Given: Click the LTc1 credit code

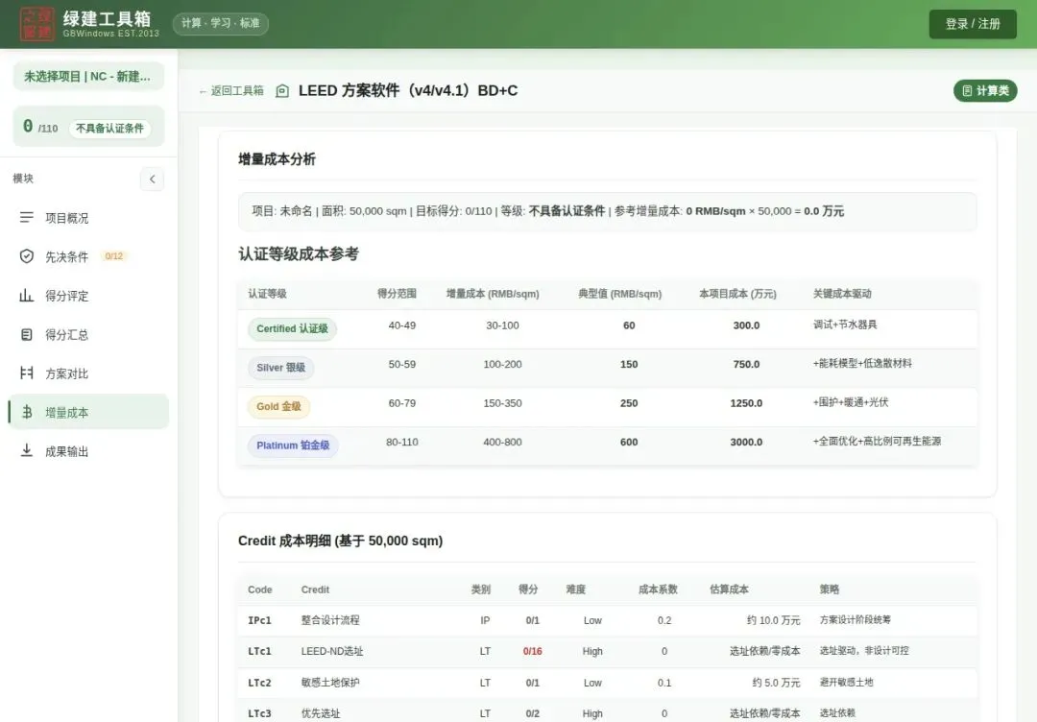Looking at the screenshot, I should pos(259,651).
